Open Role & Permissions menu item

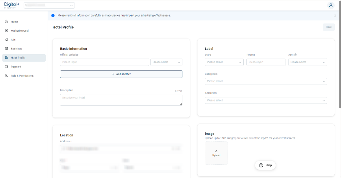pos(24,75)
